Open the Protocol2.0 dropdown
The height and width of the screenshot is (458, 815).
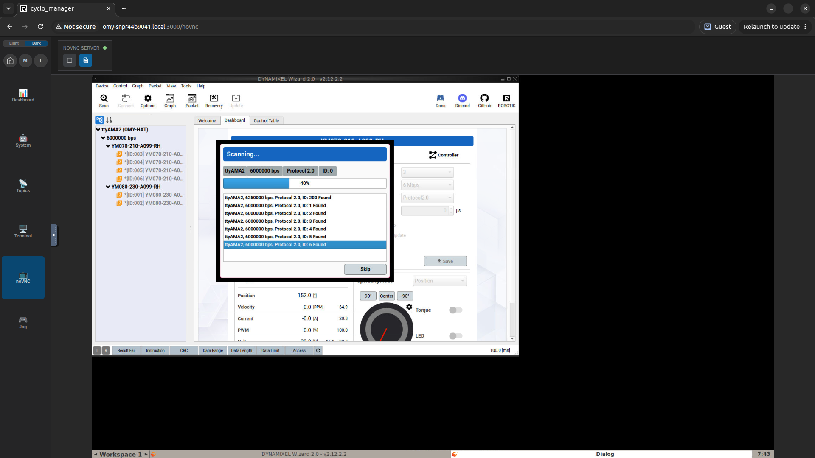tap(427, 198)
